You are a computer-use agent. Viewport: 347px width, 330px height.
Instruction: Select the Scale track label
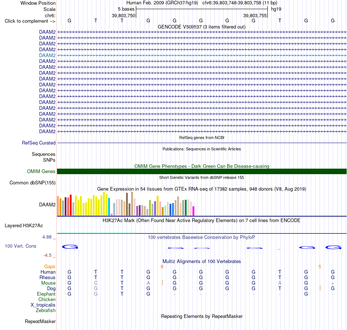49,9
